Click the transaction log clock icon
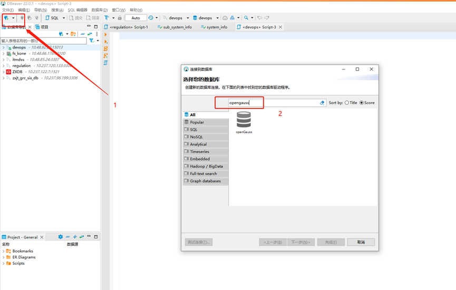This screenshot has width=456, height=290. [x=151, y=18]
